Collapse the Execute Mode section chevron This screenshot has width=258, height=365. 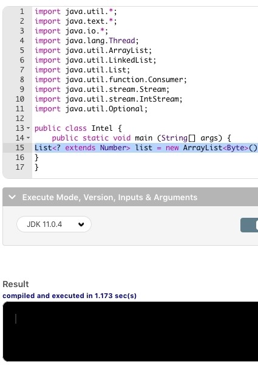coord(12,197)
